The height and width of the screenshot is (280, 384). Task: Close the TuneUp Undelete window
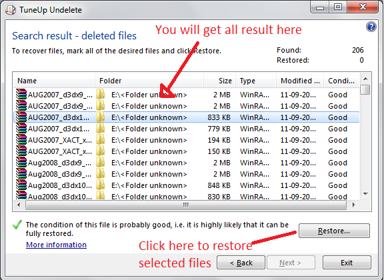pos(363,7)
